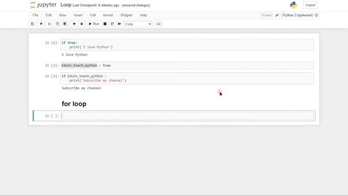
Task: Interrupt the kernel with stop icon
Action: tap(105, 24)
